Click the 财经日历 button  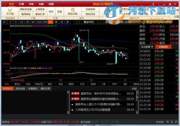90,14
